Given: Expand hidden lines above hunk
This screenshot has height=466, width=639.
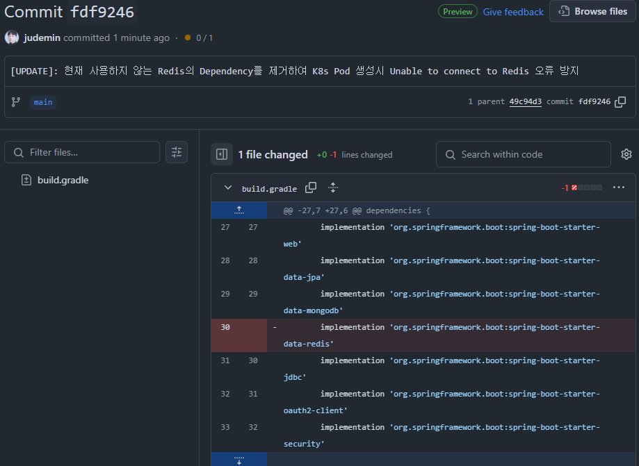Looking at the screenshot, I should (239, 210).
